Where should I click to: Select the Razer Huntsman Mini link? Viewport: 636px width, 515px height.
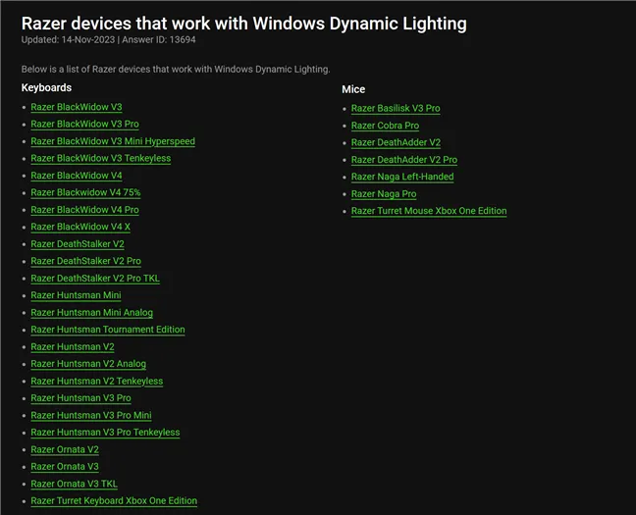coord(76,295)
